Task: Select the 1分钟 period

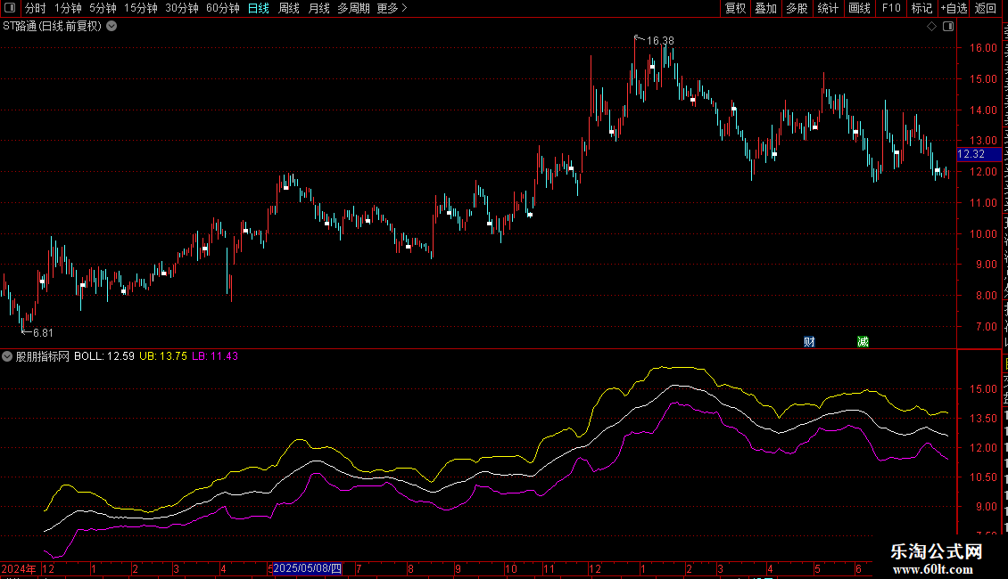Action: point(68,8)
